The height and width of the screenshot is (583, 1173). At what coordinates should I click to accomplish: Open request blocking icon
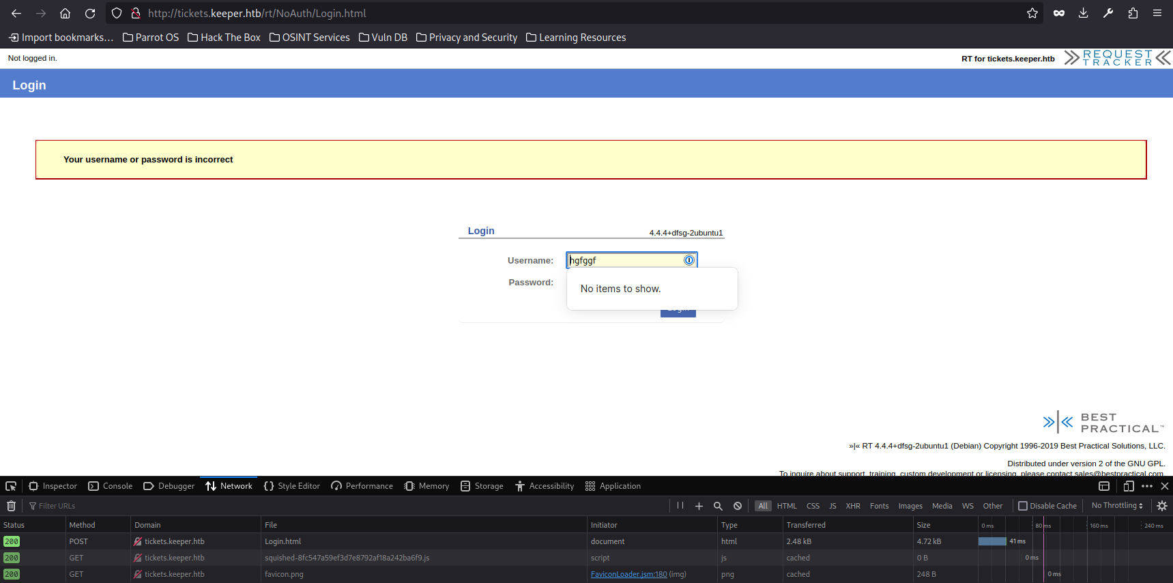(x=738, y=506)
